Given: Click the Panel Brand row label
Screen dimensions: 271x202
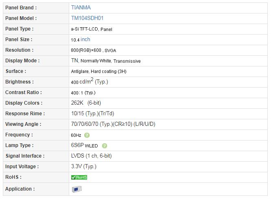Looking at the screenshot, I should pyautogui.click(x=21, y=8).
